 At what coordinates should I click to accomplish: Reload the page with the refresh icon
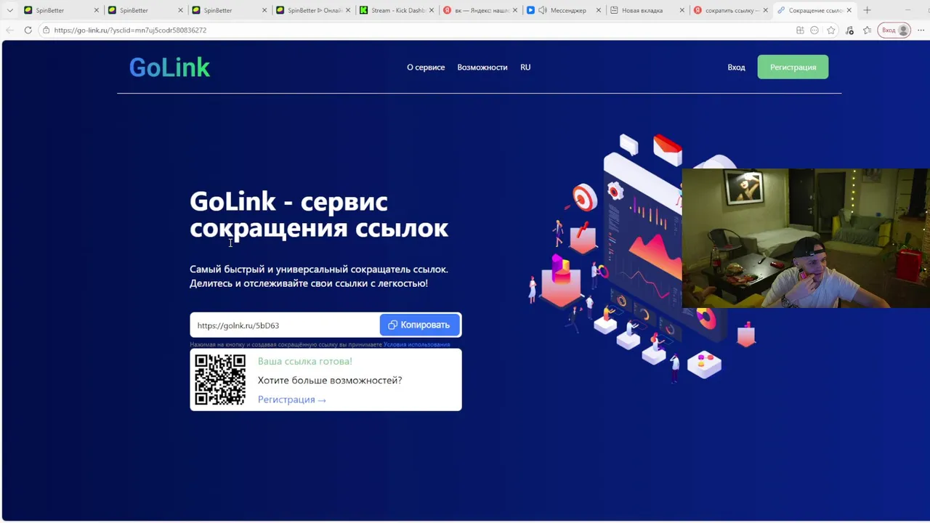[28, 30]
